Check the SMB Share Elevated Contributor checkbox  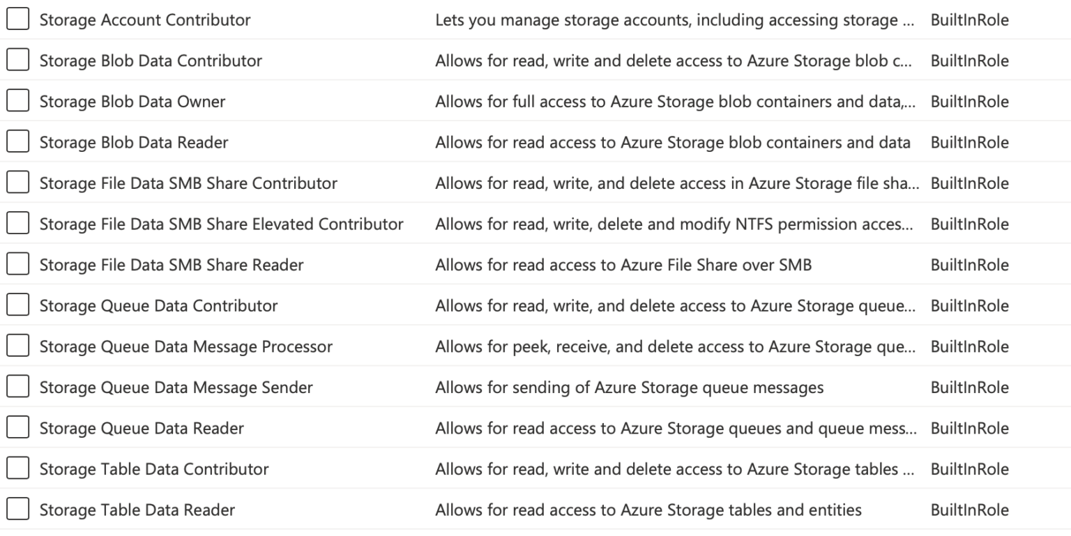[18, 223]
